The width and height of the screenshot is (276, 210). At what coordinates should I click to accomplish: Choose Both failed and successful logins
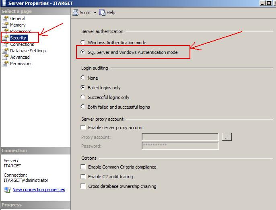[83, 107]
